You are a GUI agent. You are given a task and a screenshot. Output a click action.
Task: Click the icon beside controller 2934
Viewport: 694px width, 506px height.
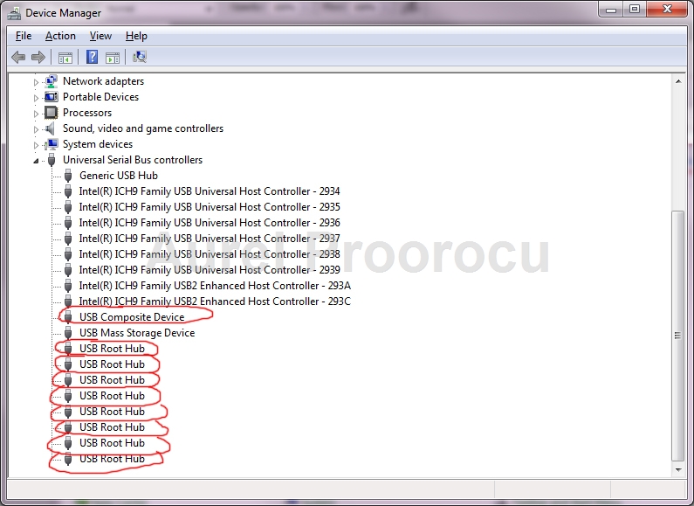68,191
